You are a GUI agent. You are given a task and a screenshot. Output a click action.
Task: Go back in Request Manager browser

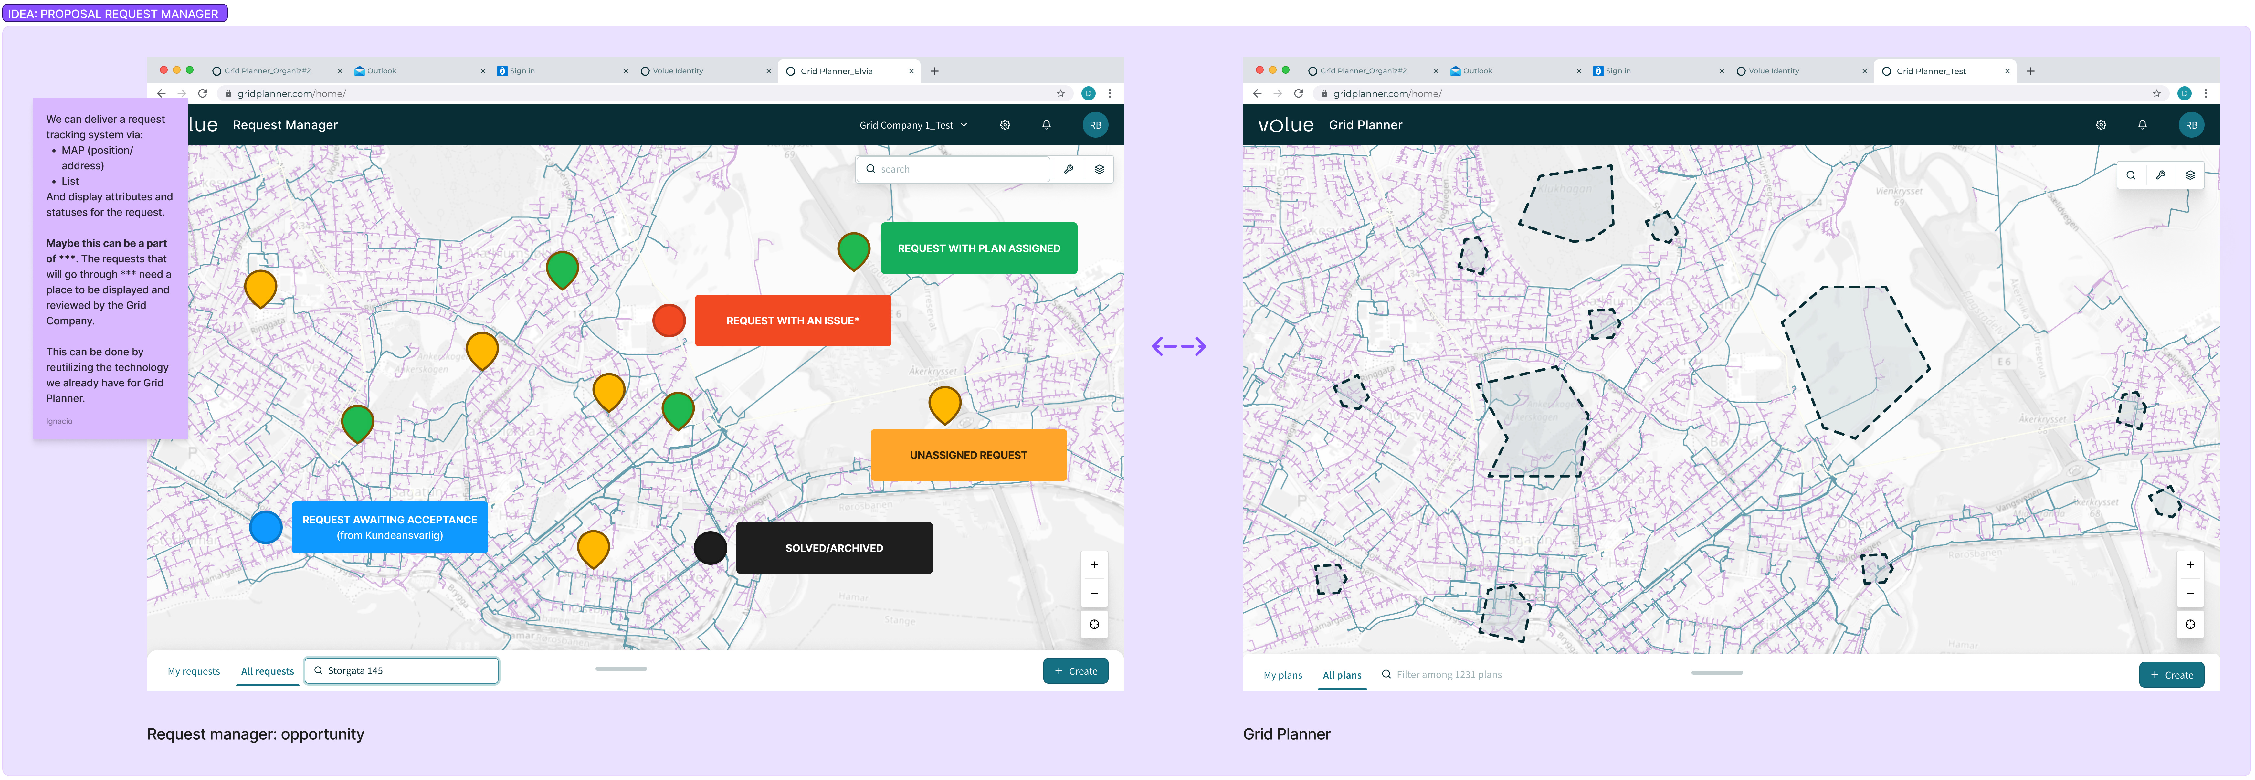(x=161, y=94)
